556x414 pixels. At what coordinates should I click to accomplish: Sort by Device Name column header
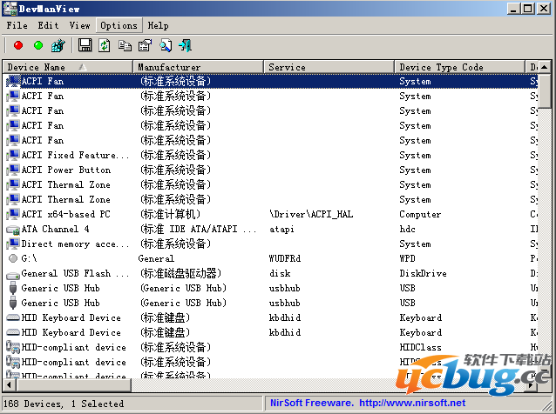click(67, 67)
